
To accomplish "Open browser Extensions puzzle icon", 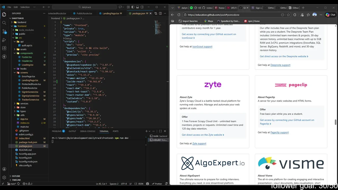I will [x=295, y=15].
